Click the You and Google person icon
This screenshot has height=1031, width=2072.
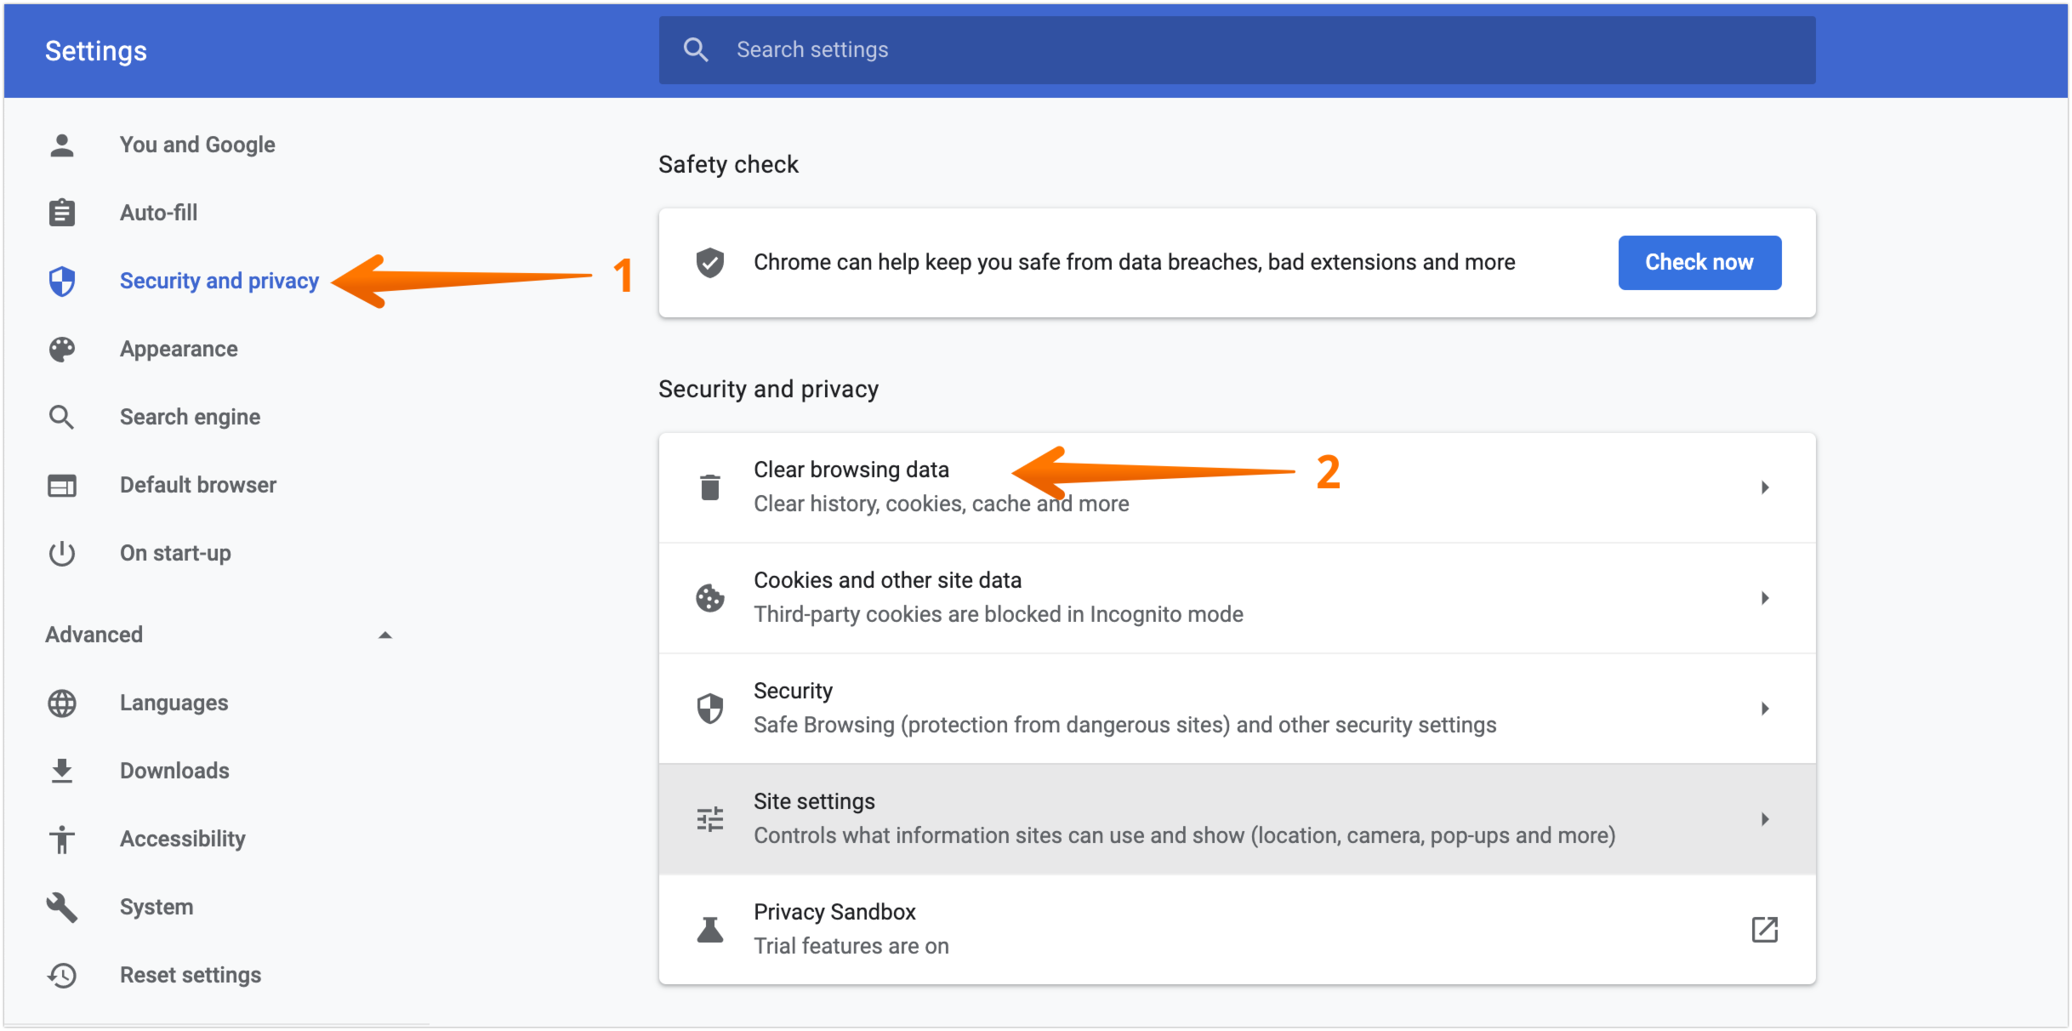click(x=61, y=145)
